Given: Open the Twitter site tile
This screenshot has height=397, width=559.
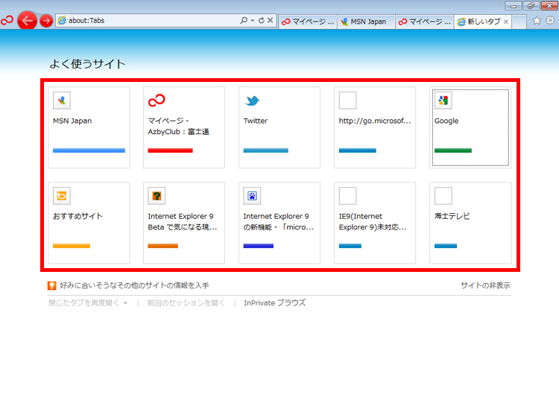Looking at the screenshot, I should pyautogui.click(x=279, y=127).
